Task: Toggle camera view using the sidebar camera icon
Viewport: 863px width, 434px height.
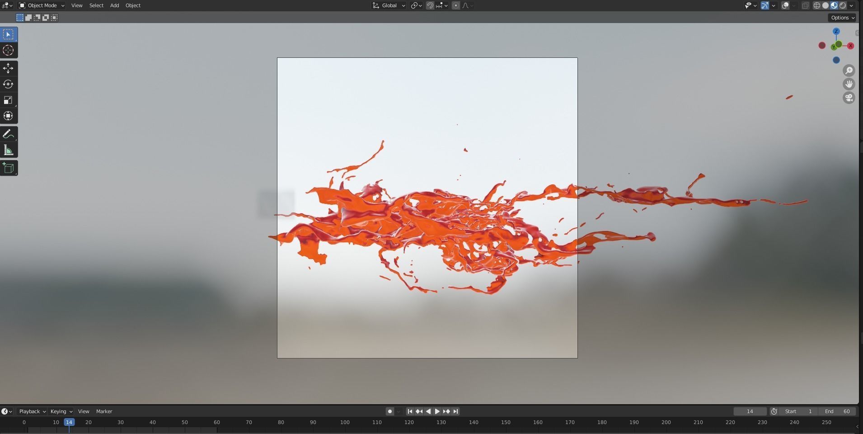Action: (849, 98)
